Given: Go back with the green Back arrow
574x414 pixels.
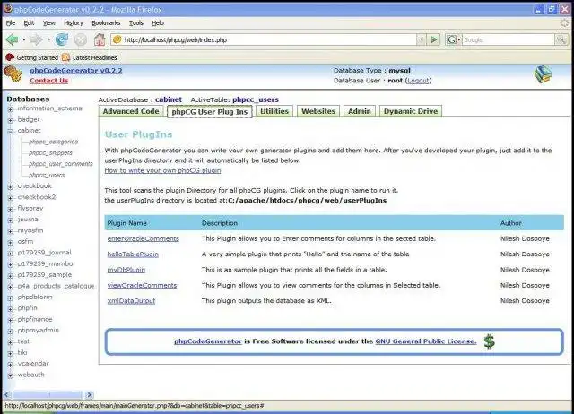Looking at the screenshot, I should [x=12, y=39].
